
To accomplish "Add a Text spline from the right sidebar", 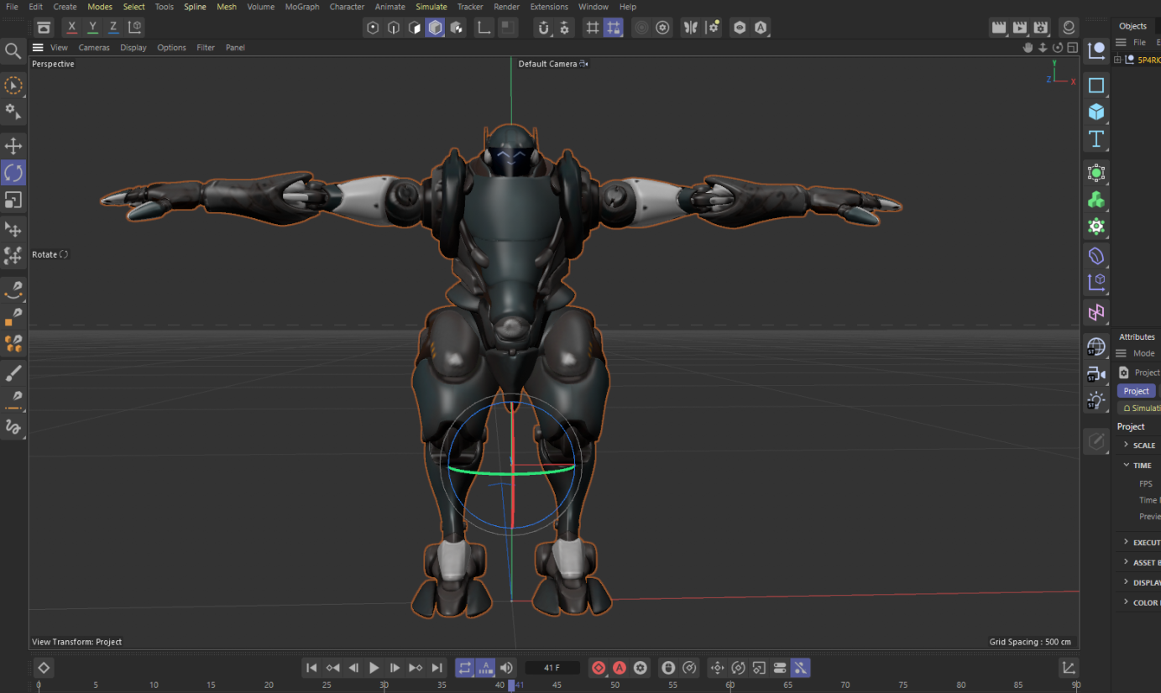I will point(1096,139).
